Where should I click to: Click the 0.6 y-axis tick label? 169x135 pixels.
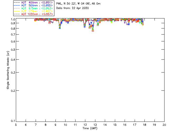point(13,41)
